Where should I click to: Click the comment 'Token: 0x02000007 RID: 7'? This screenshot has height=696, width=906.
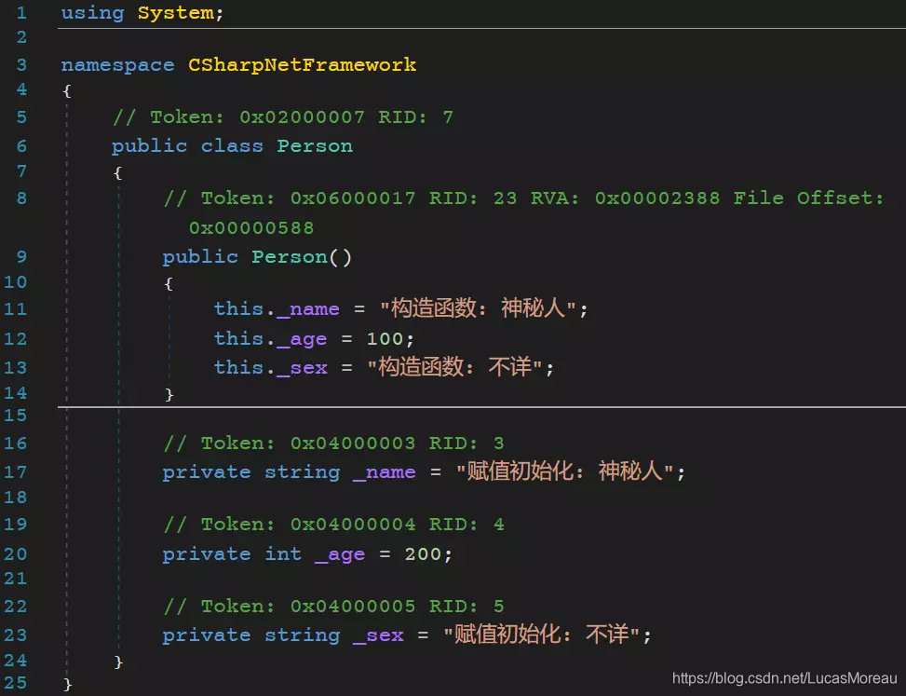coord(283,117)
